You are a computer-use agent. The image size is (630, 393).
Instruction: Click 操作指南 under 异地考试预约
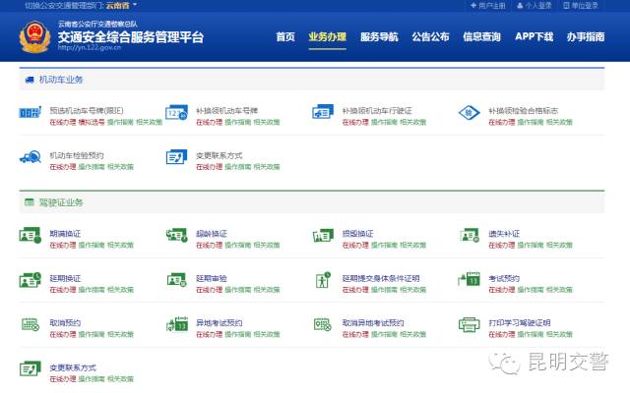pos(238,334)
